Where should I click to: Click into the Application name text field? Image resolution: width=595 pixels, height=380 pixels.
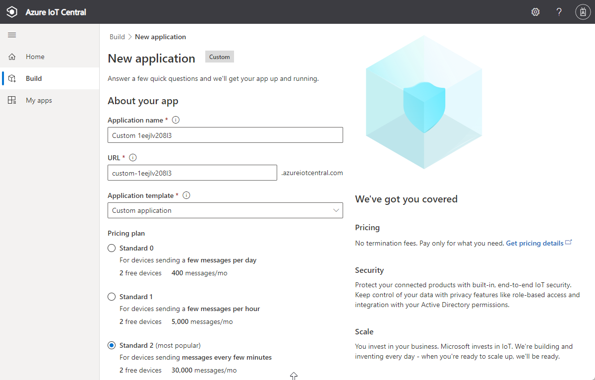coord(225,135)
